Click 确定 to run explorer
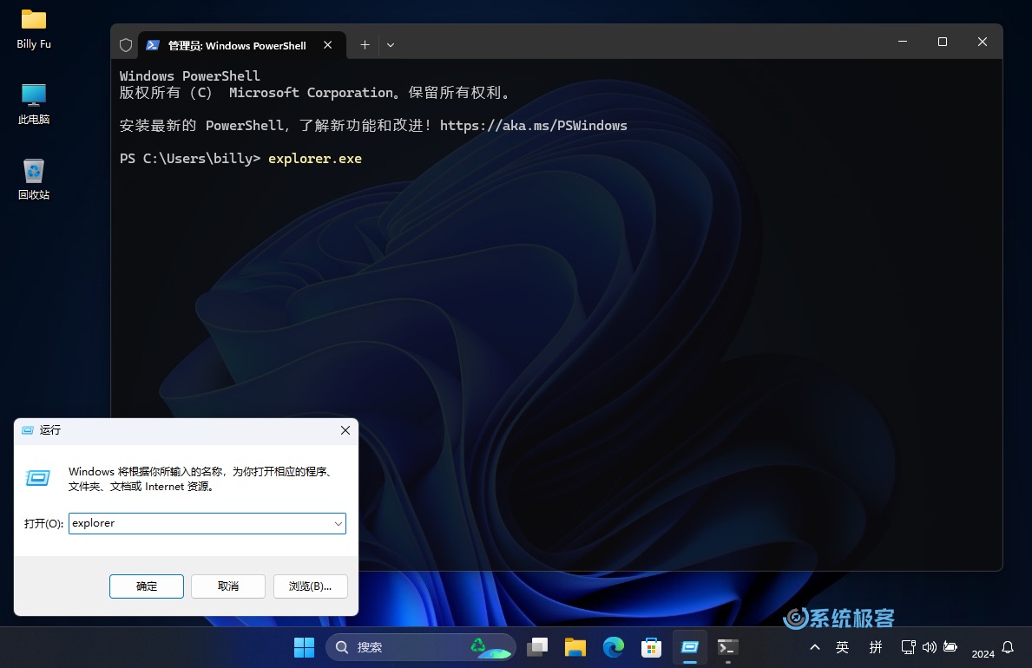This screenshot has height=668, width=1032. (x=146, y=586)
